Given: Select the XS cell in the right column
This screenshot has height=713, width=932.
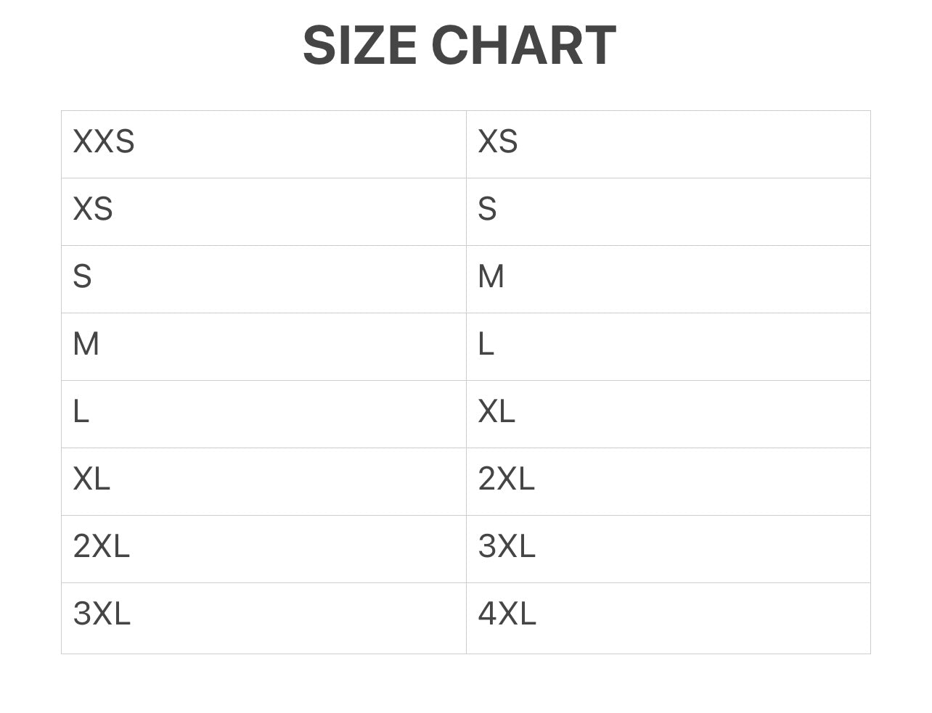Looking at the screenshot, I should [x=498, y=141].
